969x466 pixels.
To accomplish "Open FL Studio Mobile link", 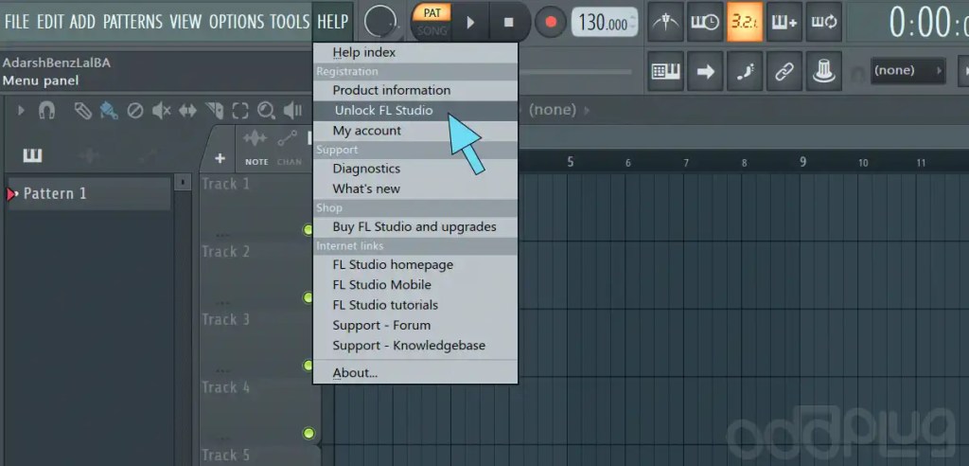I will 415,285.
